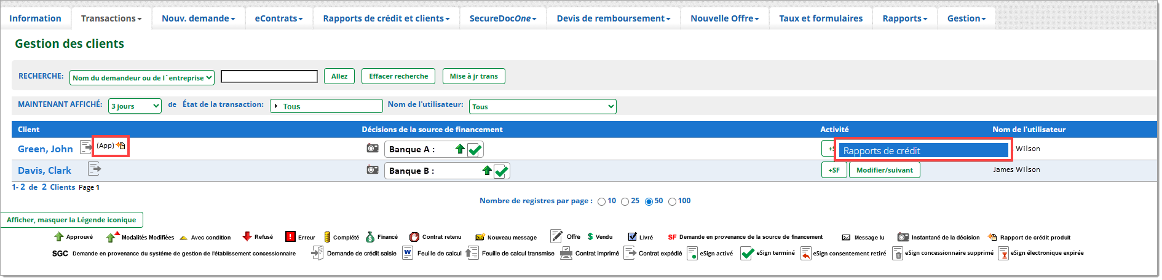The image size is (1162, 280).
Task: Open the decision snapshot camera for Banque A
Action: tap(373, 149)
